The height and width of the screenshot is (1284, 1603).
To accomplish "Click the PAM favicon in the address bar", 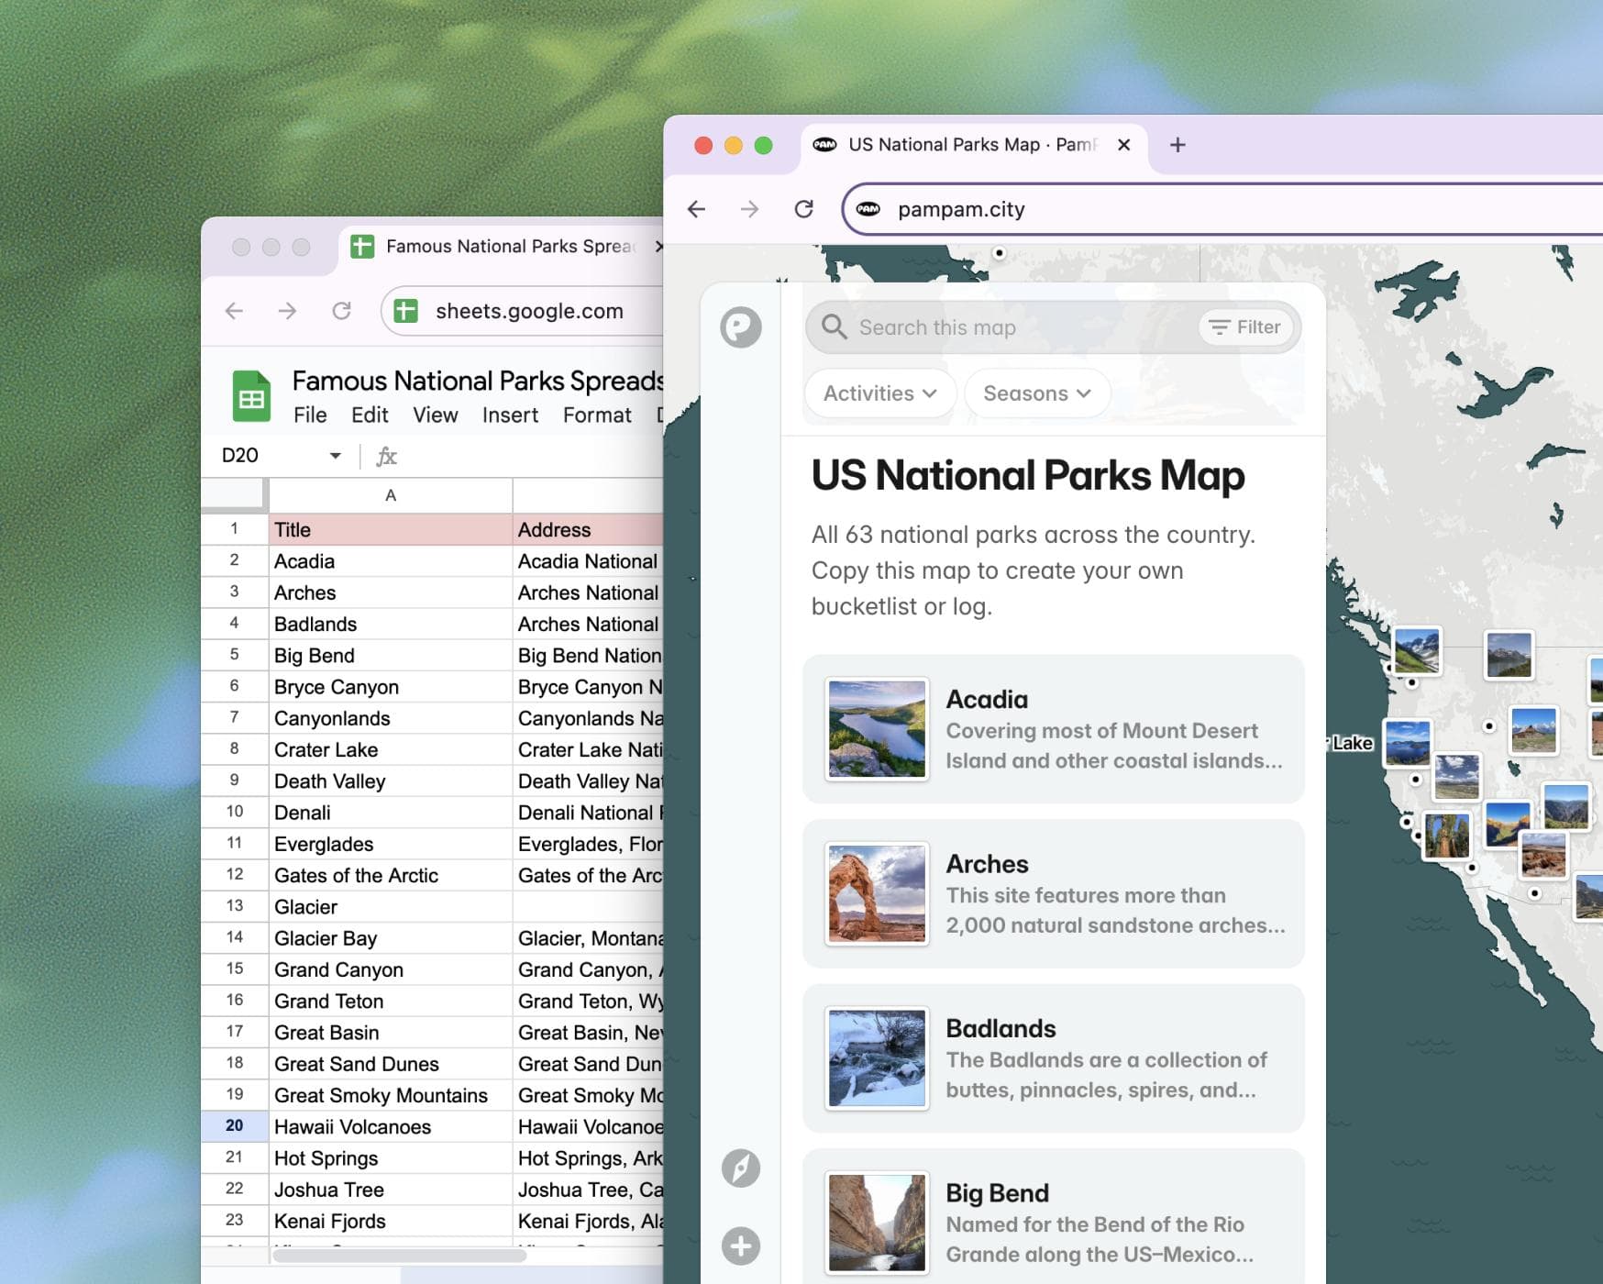I will [868, 209].
